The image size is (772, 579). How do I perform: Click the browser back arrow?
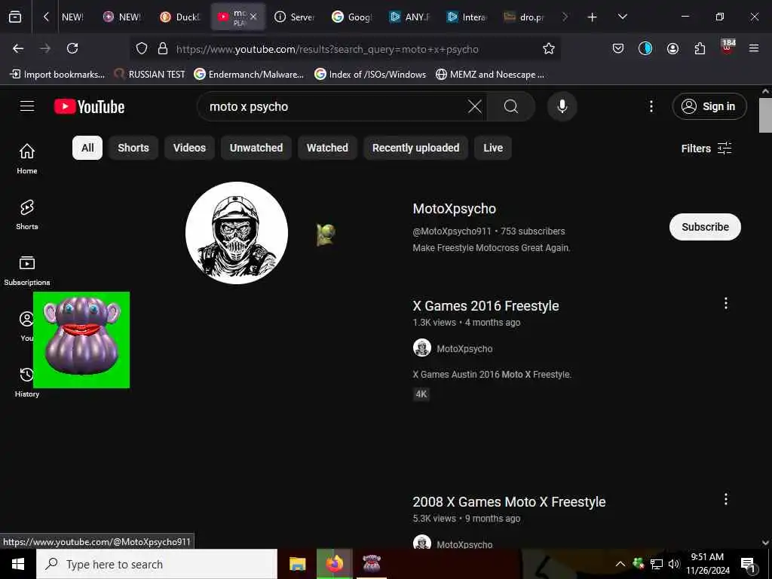click(x=18, y=48)
